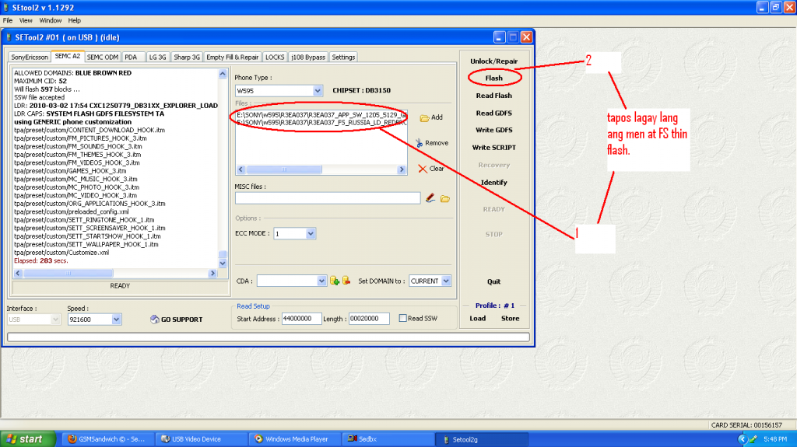Click the system tray expand arrow icon
The image size is (797, 447).
[x=742, y=439]
